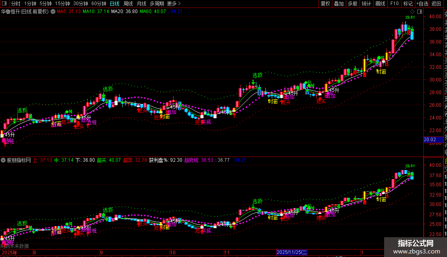
Task: Click month 9 on the time axis
Action: pyautogui.click(x=102, y=252)
